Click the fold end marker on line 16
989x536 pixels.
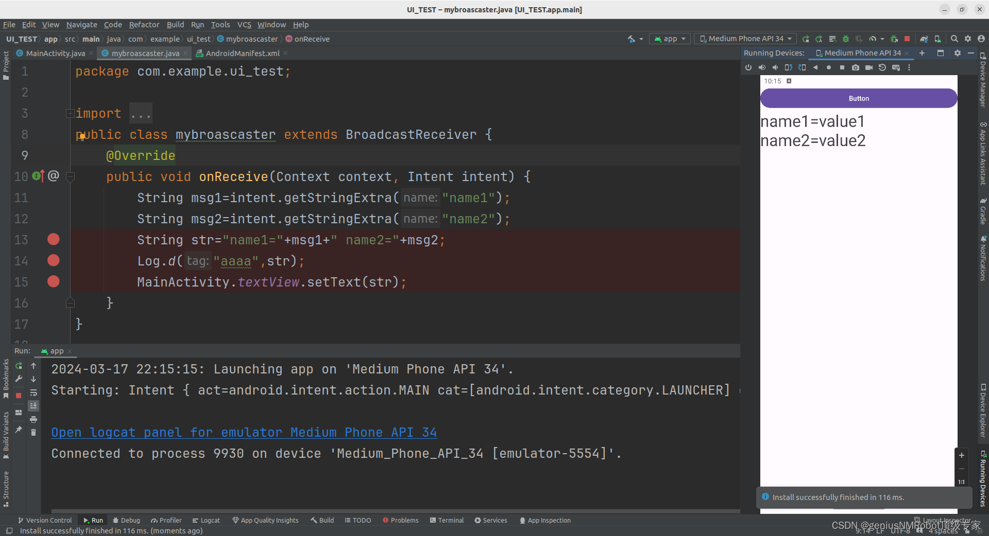[71, 303]
